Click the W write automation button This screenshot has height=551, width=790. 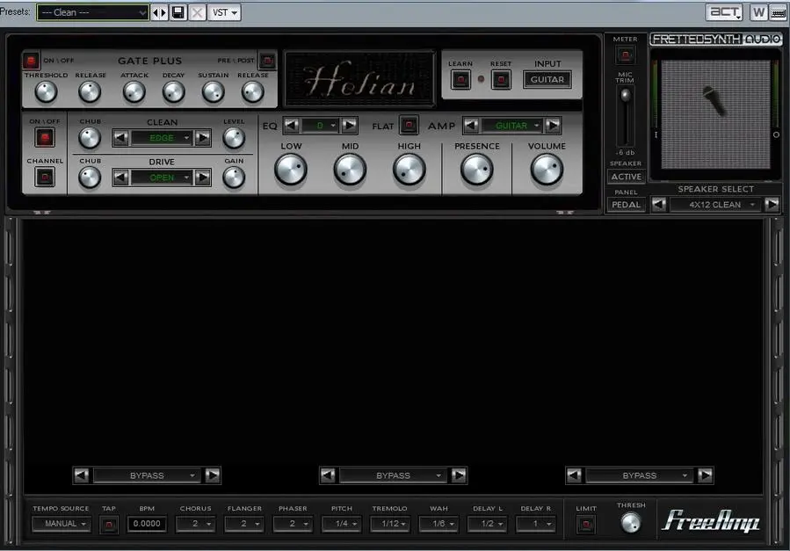pos(758,12)
